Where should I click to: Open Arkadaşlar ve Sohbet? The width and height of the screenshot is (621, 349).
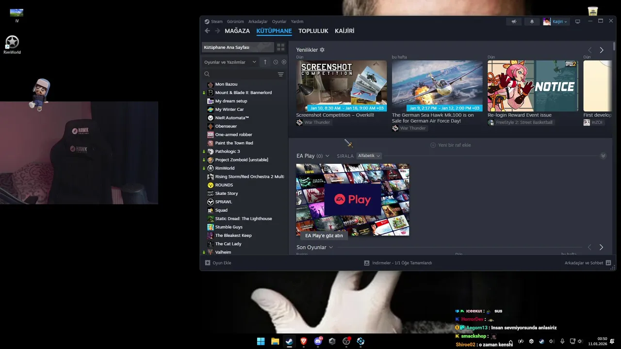point(588,263)
